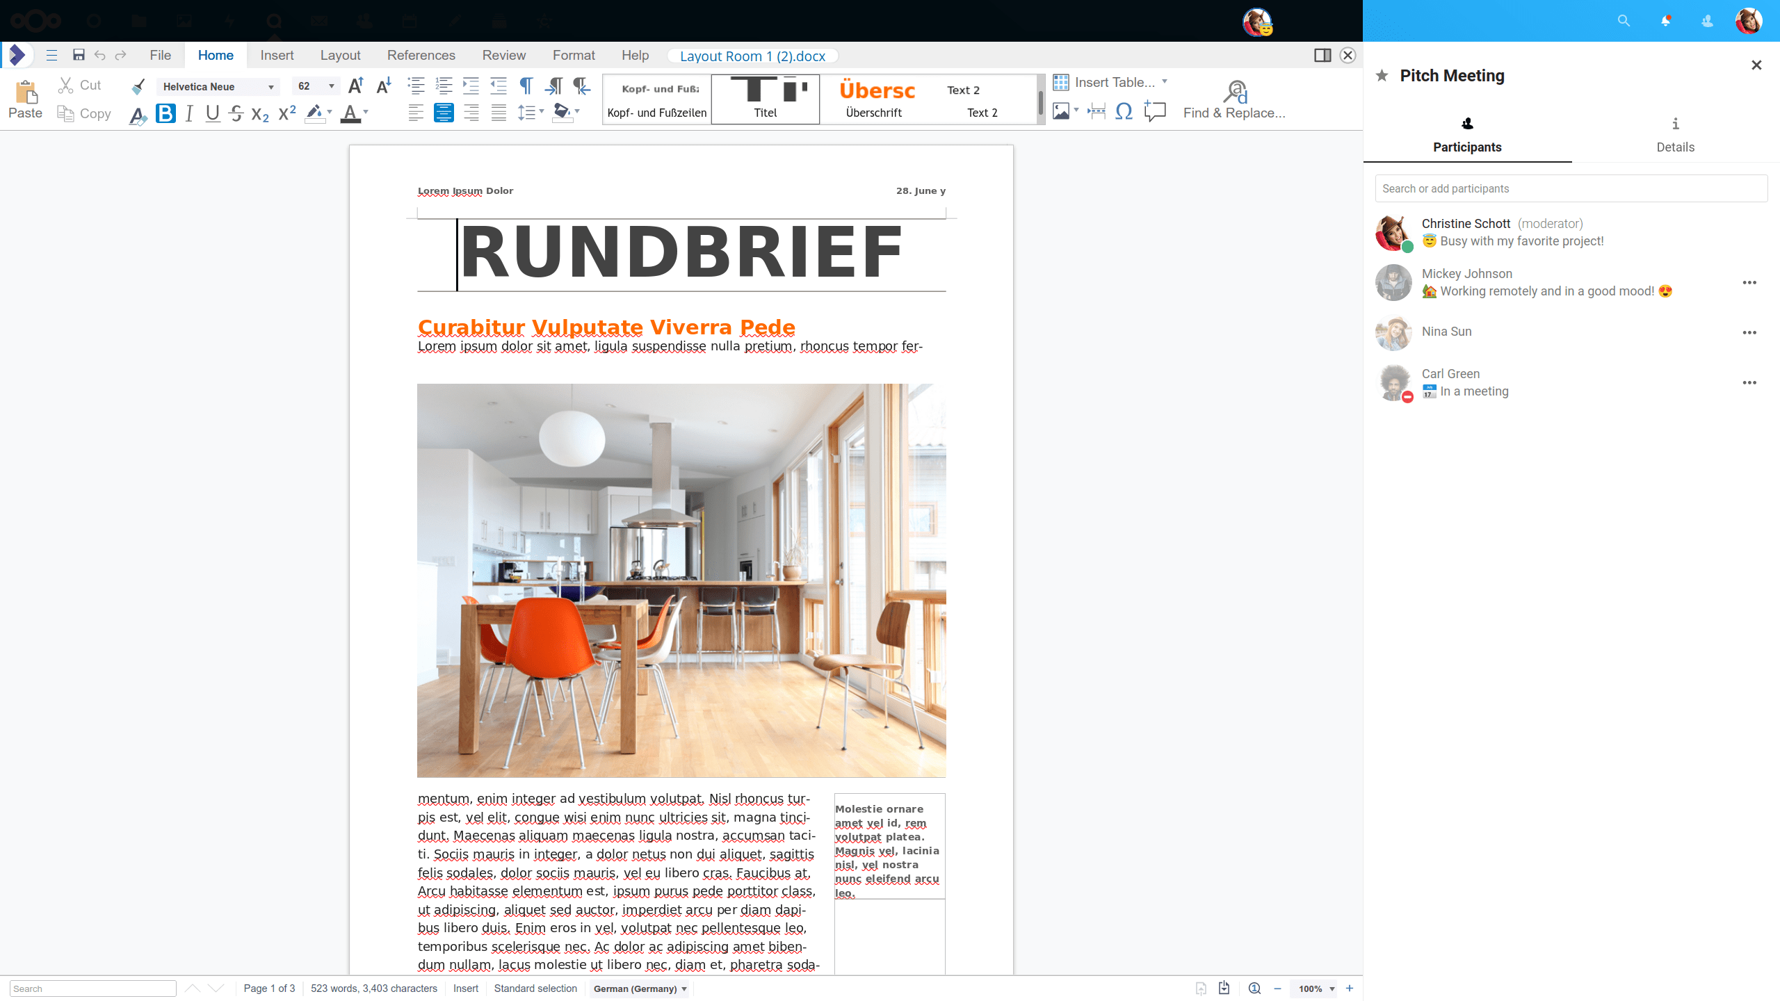Expand the font size dropdown showing 62
Viewport: 1780px width, 1001px height.
[331, 87]
